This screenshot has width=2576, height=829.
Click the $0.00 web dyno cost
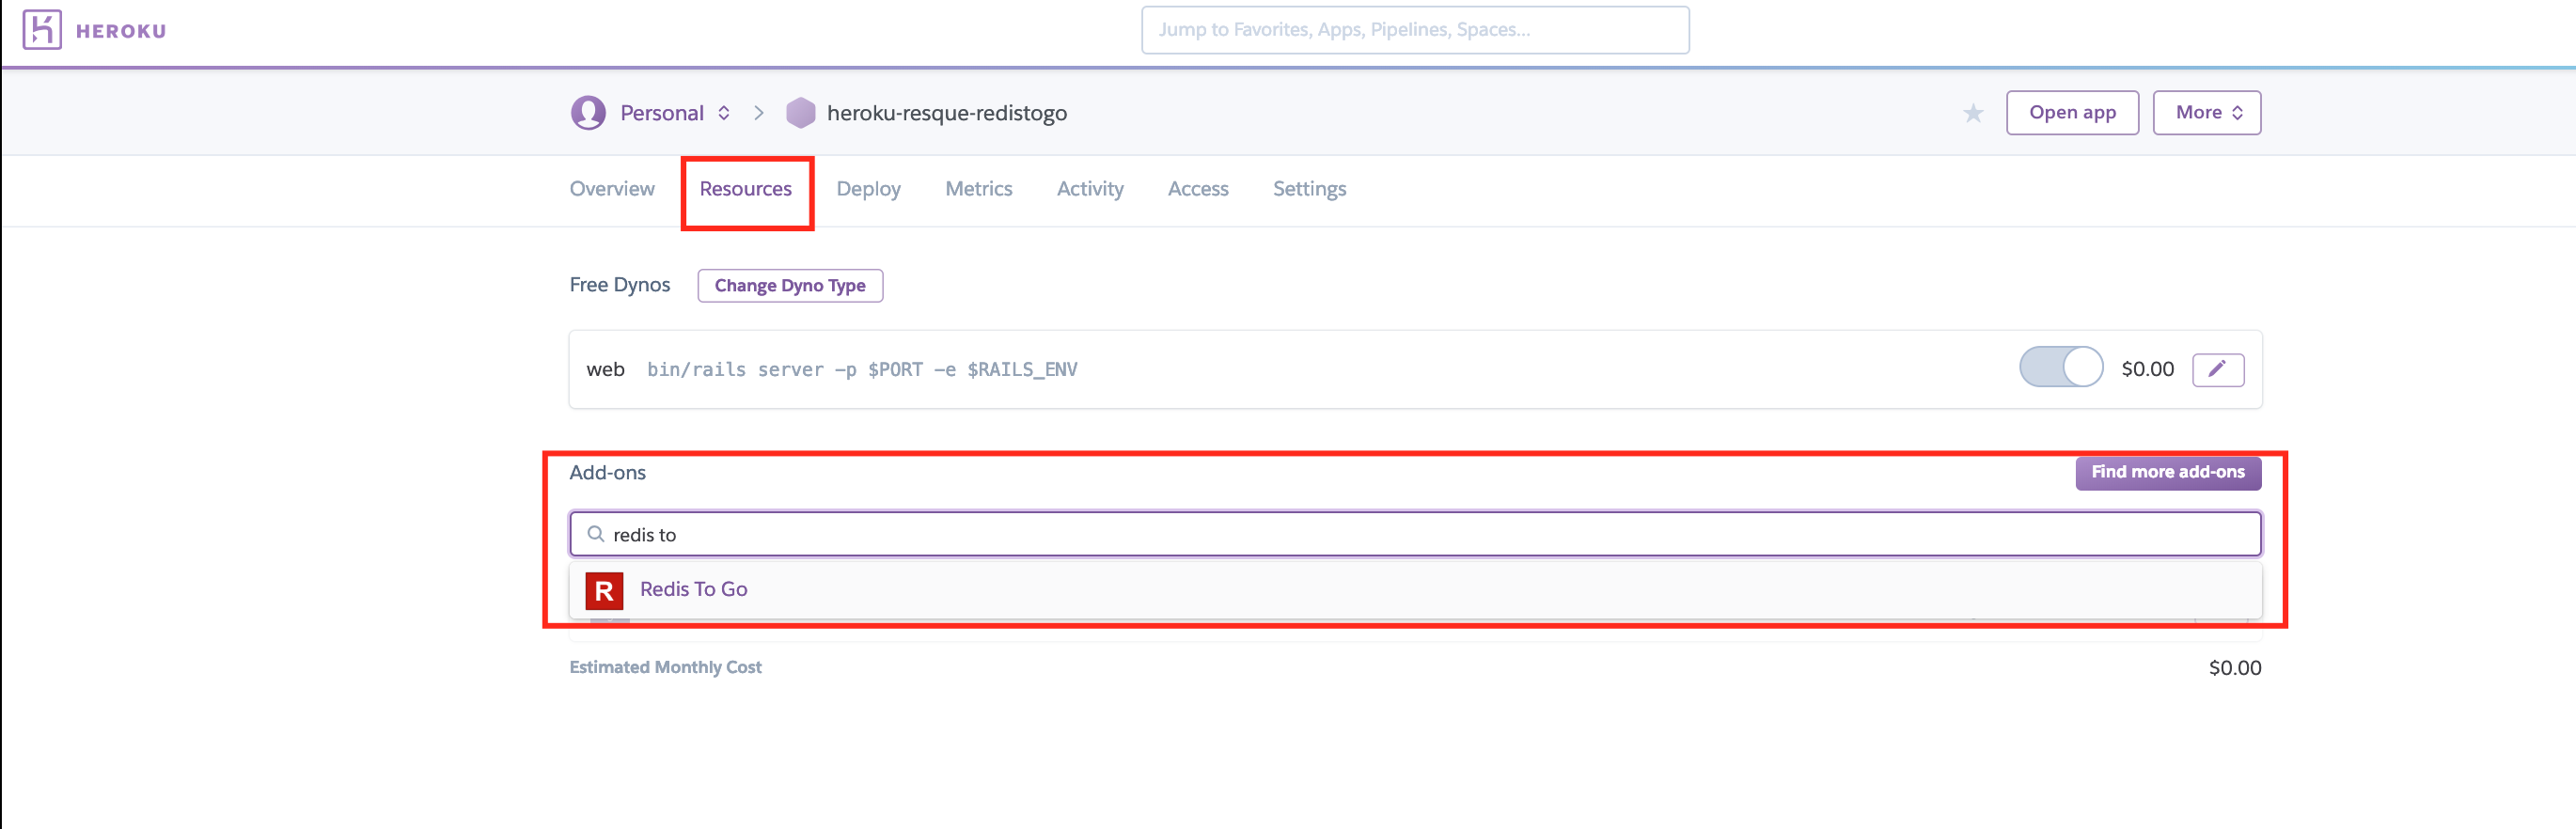2147,369
